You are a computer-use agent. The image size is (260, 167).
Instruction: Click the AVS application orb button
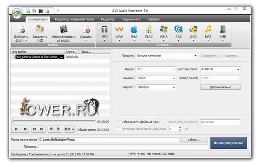point(17,13)
